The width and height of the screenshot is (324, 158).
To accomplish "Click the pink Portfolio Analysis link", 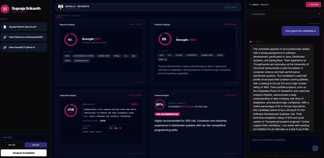I will coord(230,24).
